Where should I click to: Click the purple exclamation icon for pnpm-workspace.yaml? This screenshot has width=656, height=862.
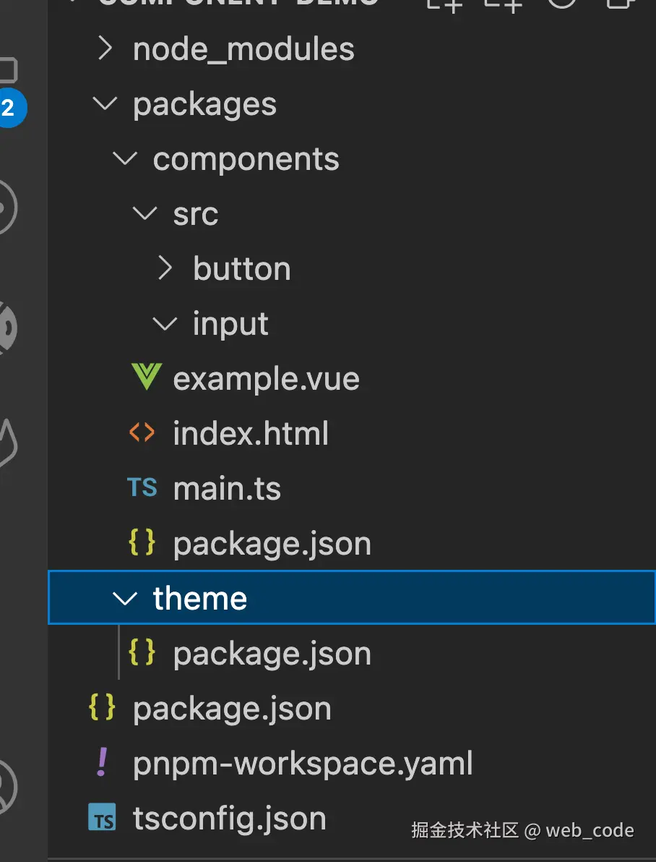[x=103, y=763]
